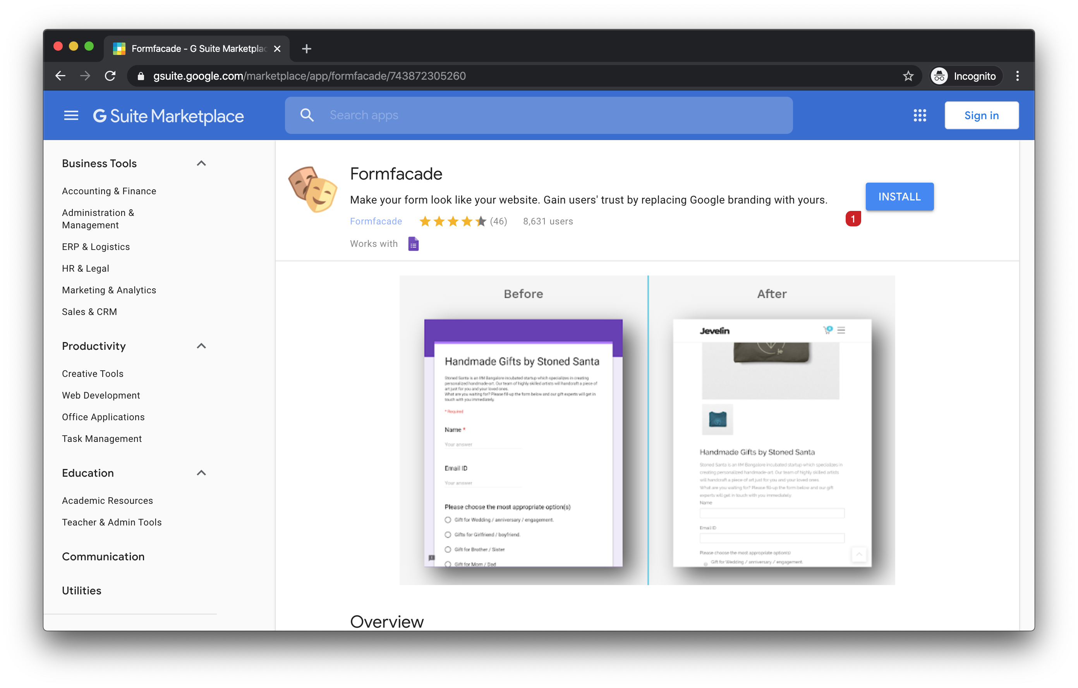1078x688 pixels.
Task: Open HR & Legal category
Action: tap(86, 269)
